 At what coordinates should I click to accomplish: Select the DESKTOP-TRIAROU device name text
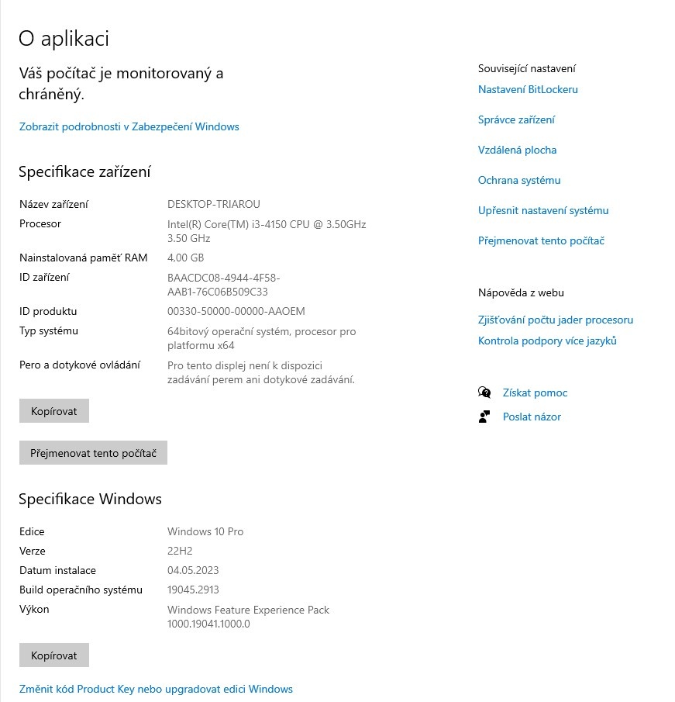(215, 204)
